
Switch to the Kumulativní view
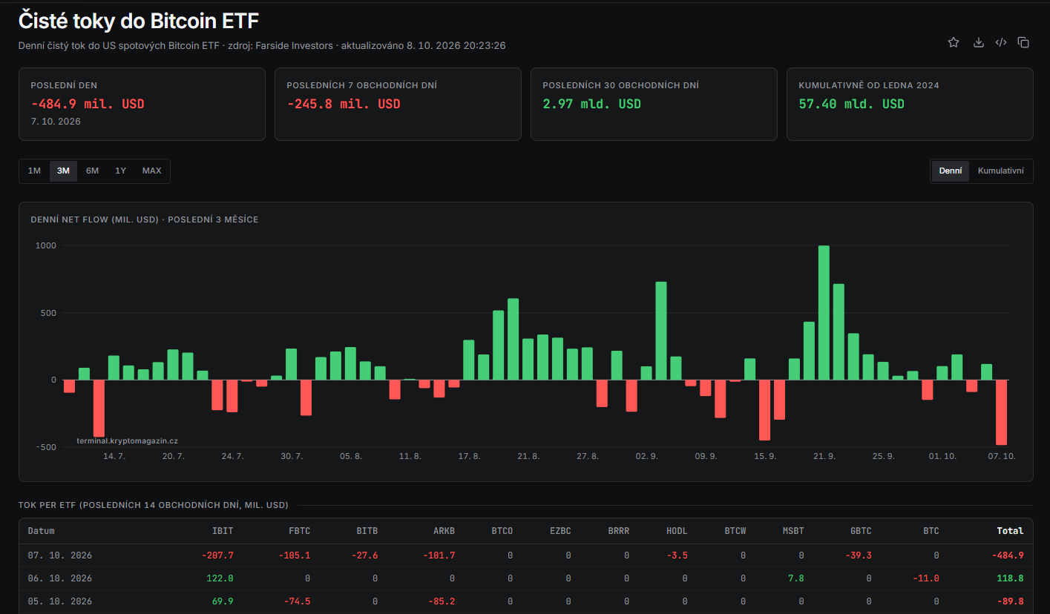click(x=1000, y=171)
